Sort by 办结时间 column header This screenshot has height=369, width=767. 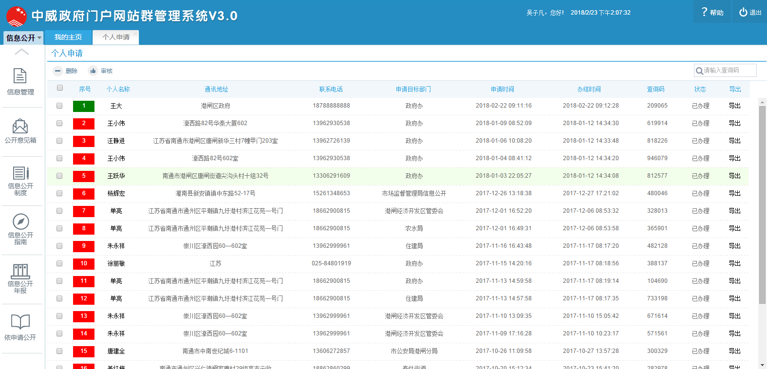589,89
